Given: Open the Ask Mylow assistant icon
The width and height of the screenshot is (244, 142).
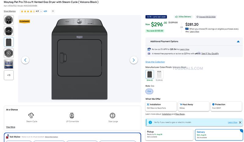Looking at the screenshot, I should click(7, 137).
